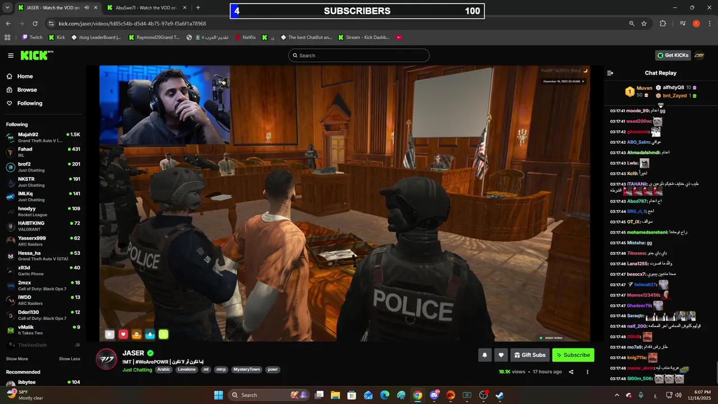Expand the hidden system tray icons chevron

(x=616, y=395)
